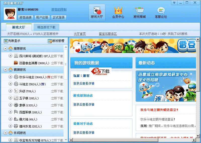
Task: Click the game list scroll up arrow
Action: point(66,47)
